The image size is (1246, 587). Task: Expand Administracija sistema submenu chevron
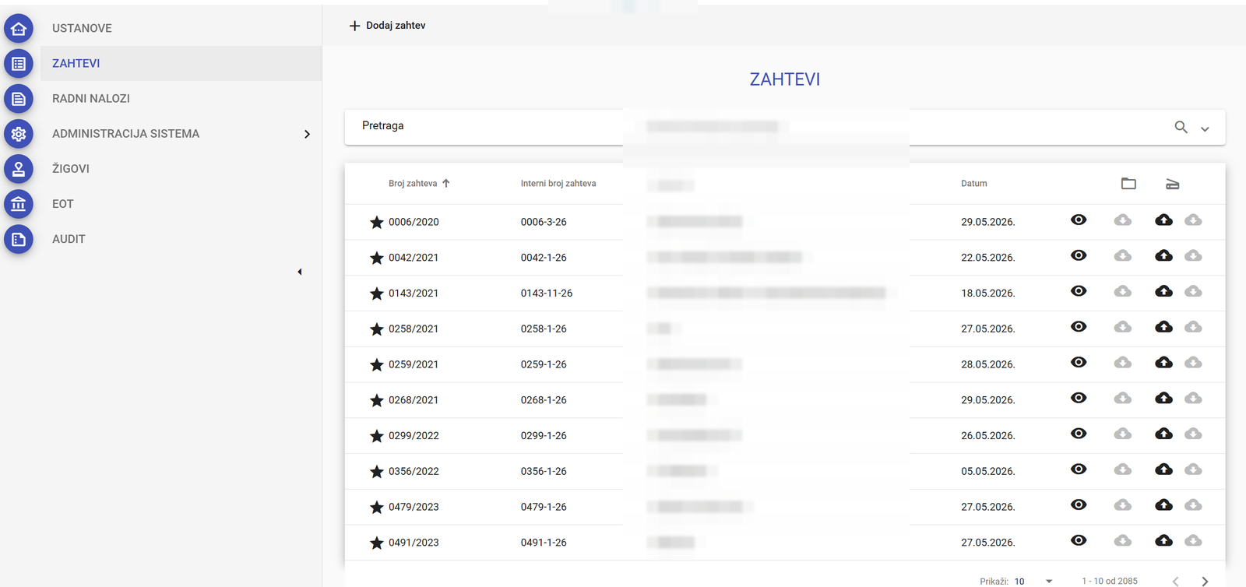(x=307, y=134)
